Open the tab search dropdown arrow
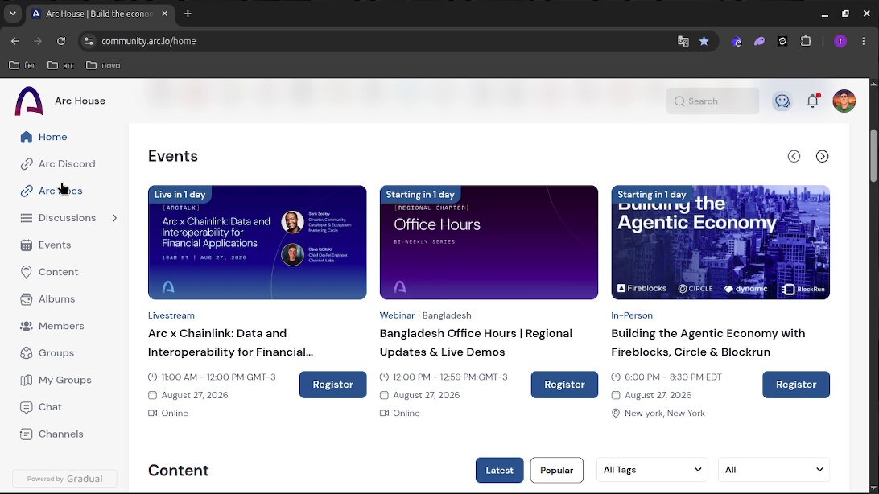This screenshot has height=494, width=879. point(13,14)
